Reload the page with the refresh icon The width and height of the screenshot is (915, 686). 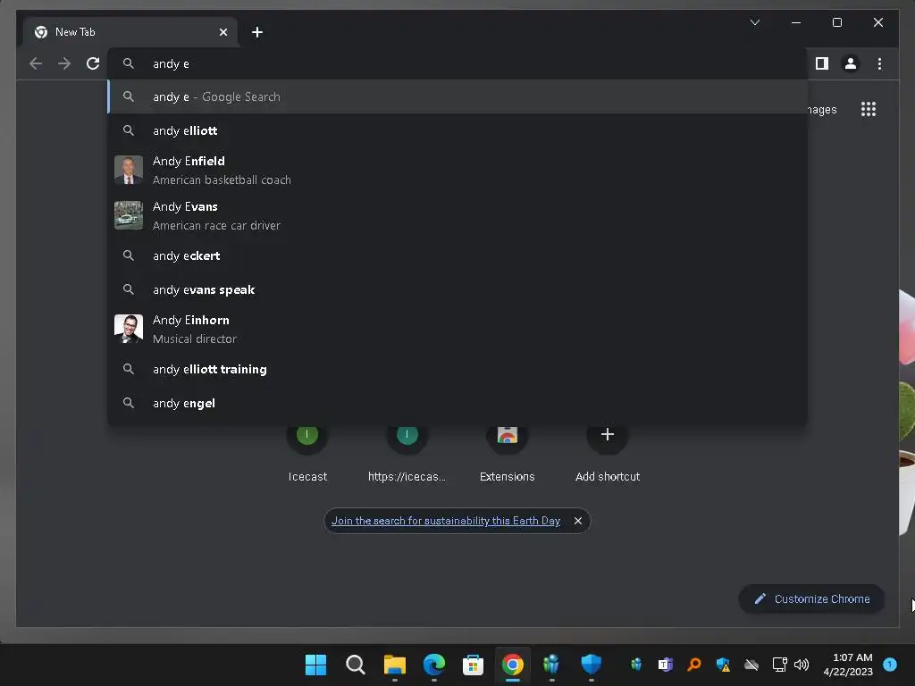click(x=93, y=63)
